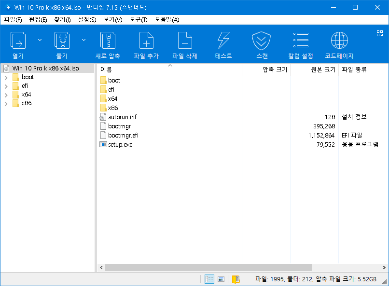
Task: Expand the x86 folder in tree
Action: pos(6,104)
